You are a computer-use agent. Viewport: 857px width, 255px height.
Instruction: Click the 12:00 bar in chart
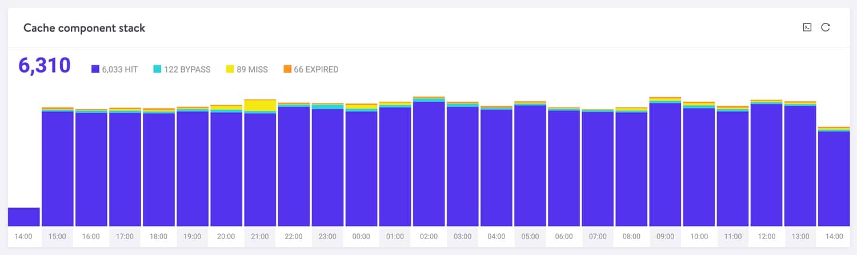pos(766,166)
